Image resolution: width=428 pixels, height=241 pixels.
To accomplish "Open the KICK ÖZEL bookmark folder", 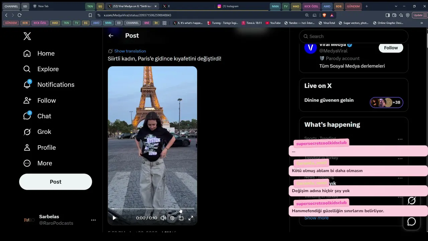I will point(40,23).
